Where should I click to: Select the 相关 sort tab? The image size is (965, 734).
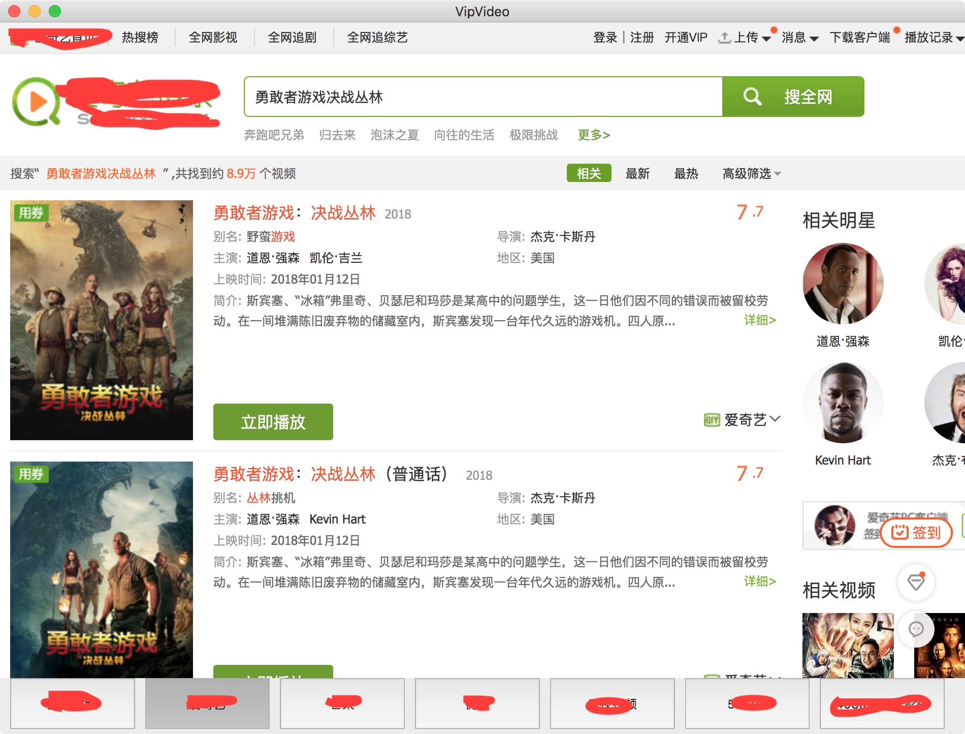click(589, 173)
